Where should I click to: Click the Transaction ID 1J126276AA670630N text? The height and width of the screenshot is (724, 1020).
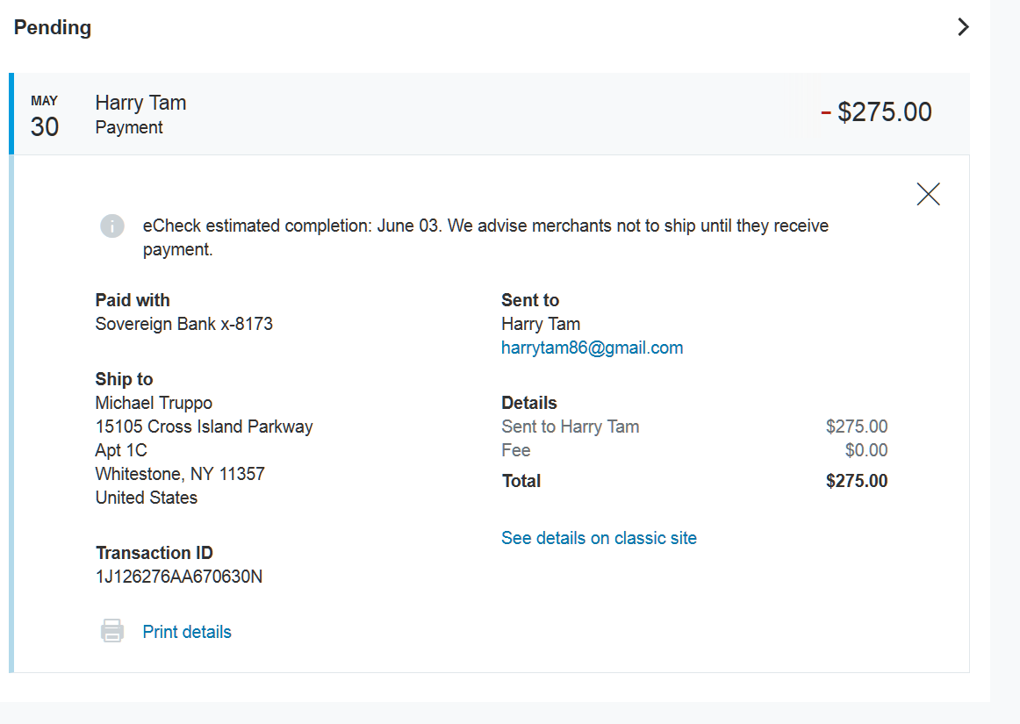pyautogui.click(x=179, y=577)
